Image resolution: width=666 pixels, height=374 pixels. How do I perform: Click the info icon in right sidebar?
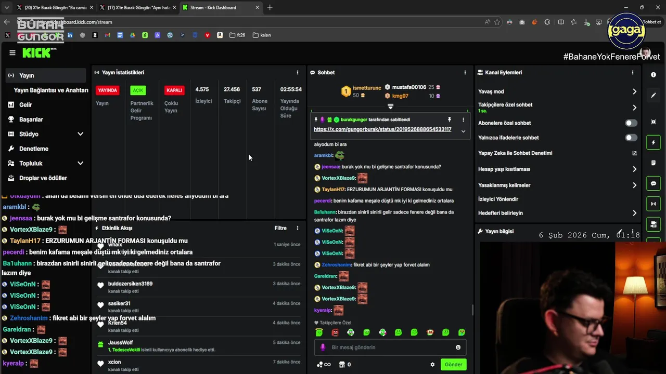pyautogui.click(x=654, y=75)
